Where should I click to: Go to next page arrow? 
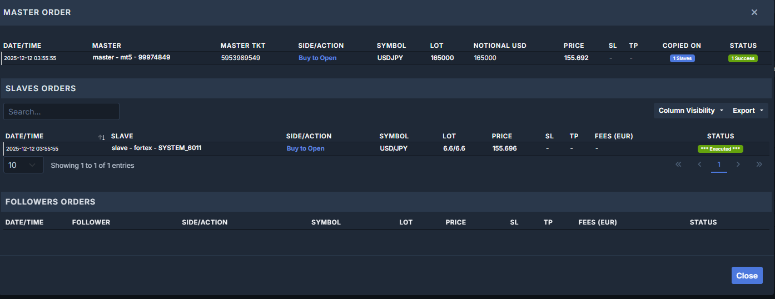[738, 165]
